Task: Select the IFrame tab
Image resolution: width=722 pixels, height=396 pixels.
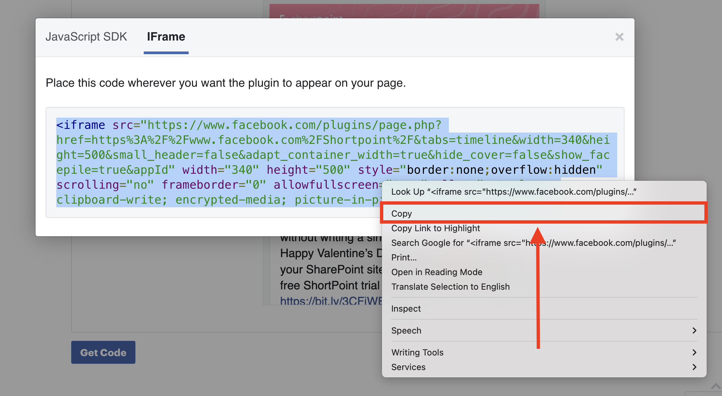Action: click(166, 37)
